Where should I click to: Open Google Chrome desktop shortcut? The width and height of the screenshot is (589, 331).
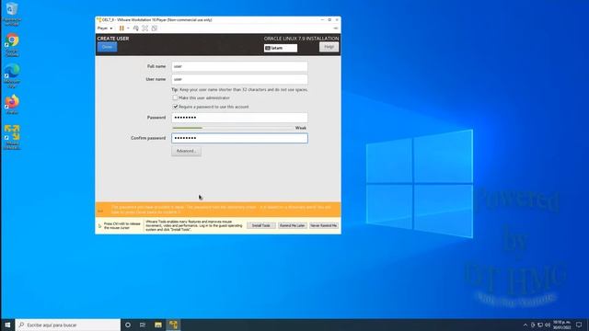click(12, 45)
